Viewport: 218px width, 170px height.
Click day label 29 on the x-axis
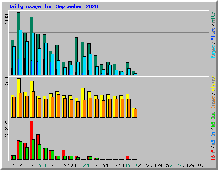pyautogui.click(x=192, y=165)
